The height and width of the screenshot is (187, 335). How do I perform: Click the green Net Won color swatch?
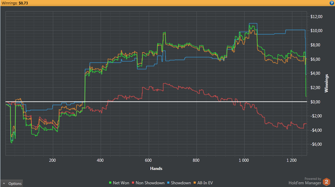click(110, 183)
